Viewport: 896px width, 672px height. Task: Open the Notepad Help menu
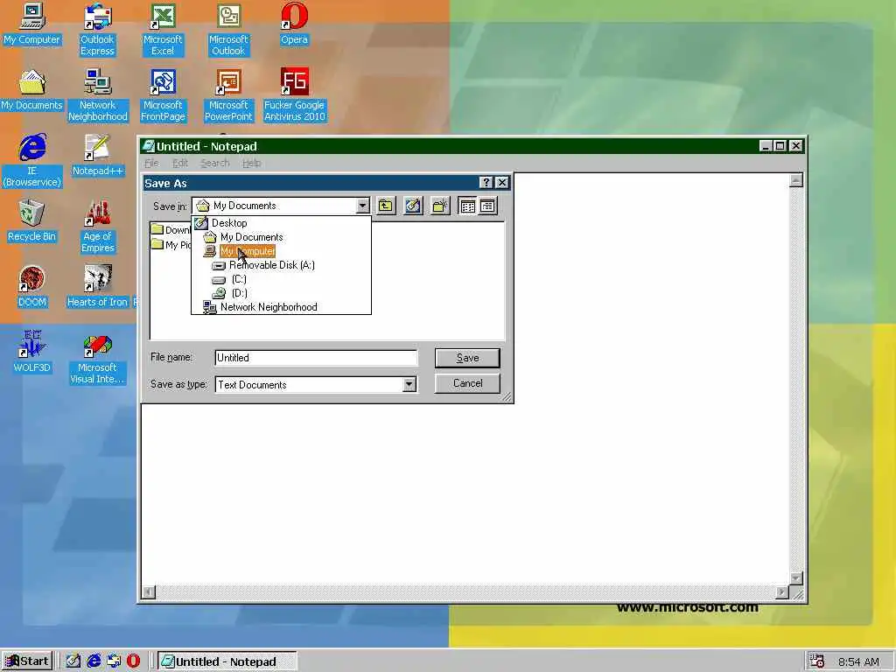(251, 163)
